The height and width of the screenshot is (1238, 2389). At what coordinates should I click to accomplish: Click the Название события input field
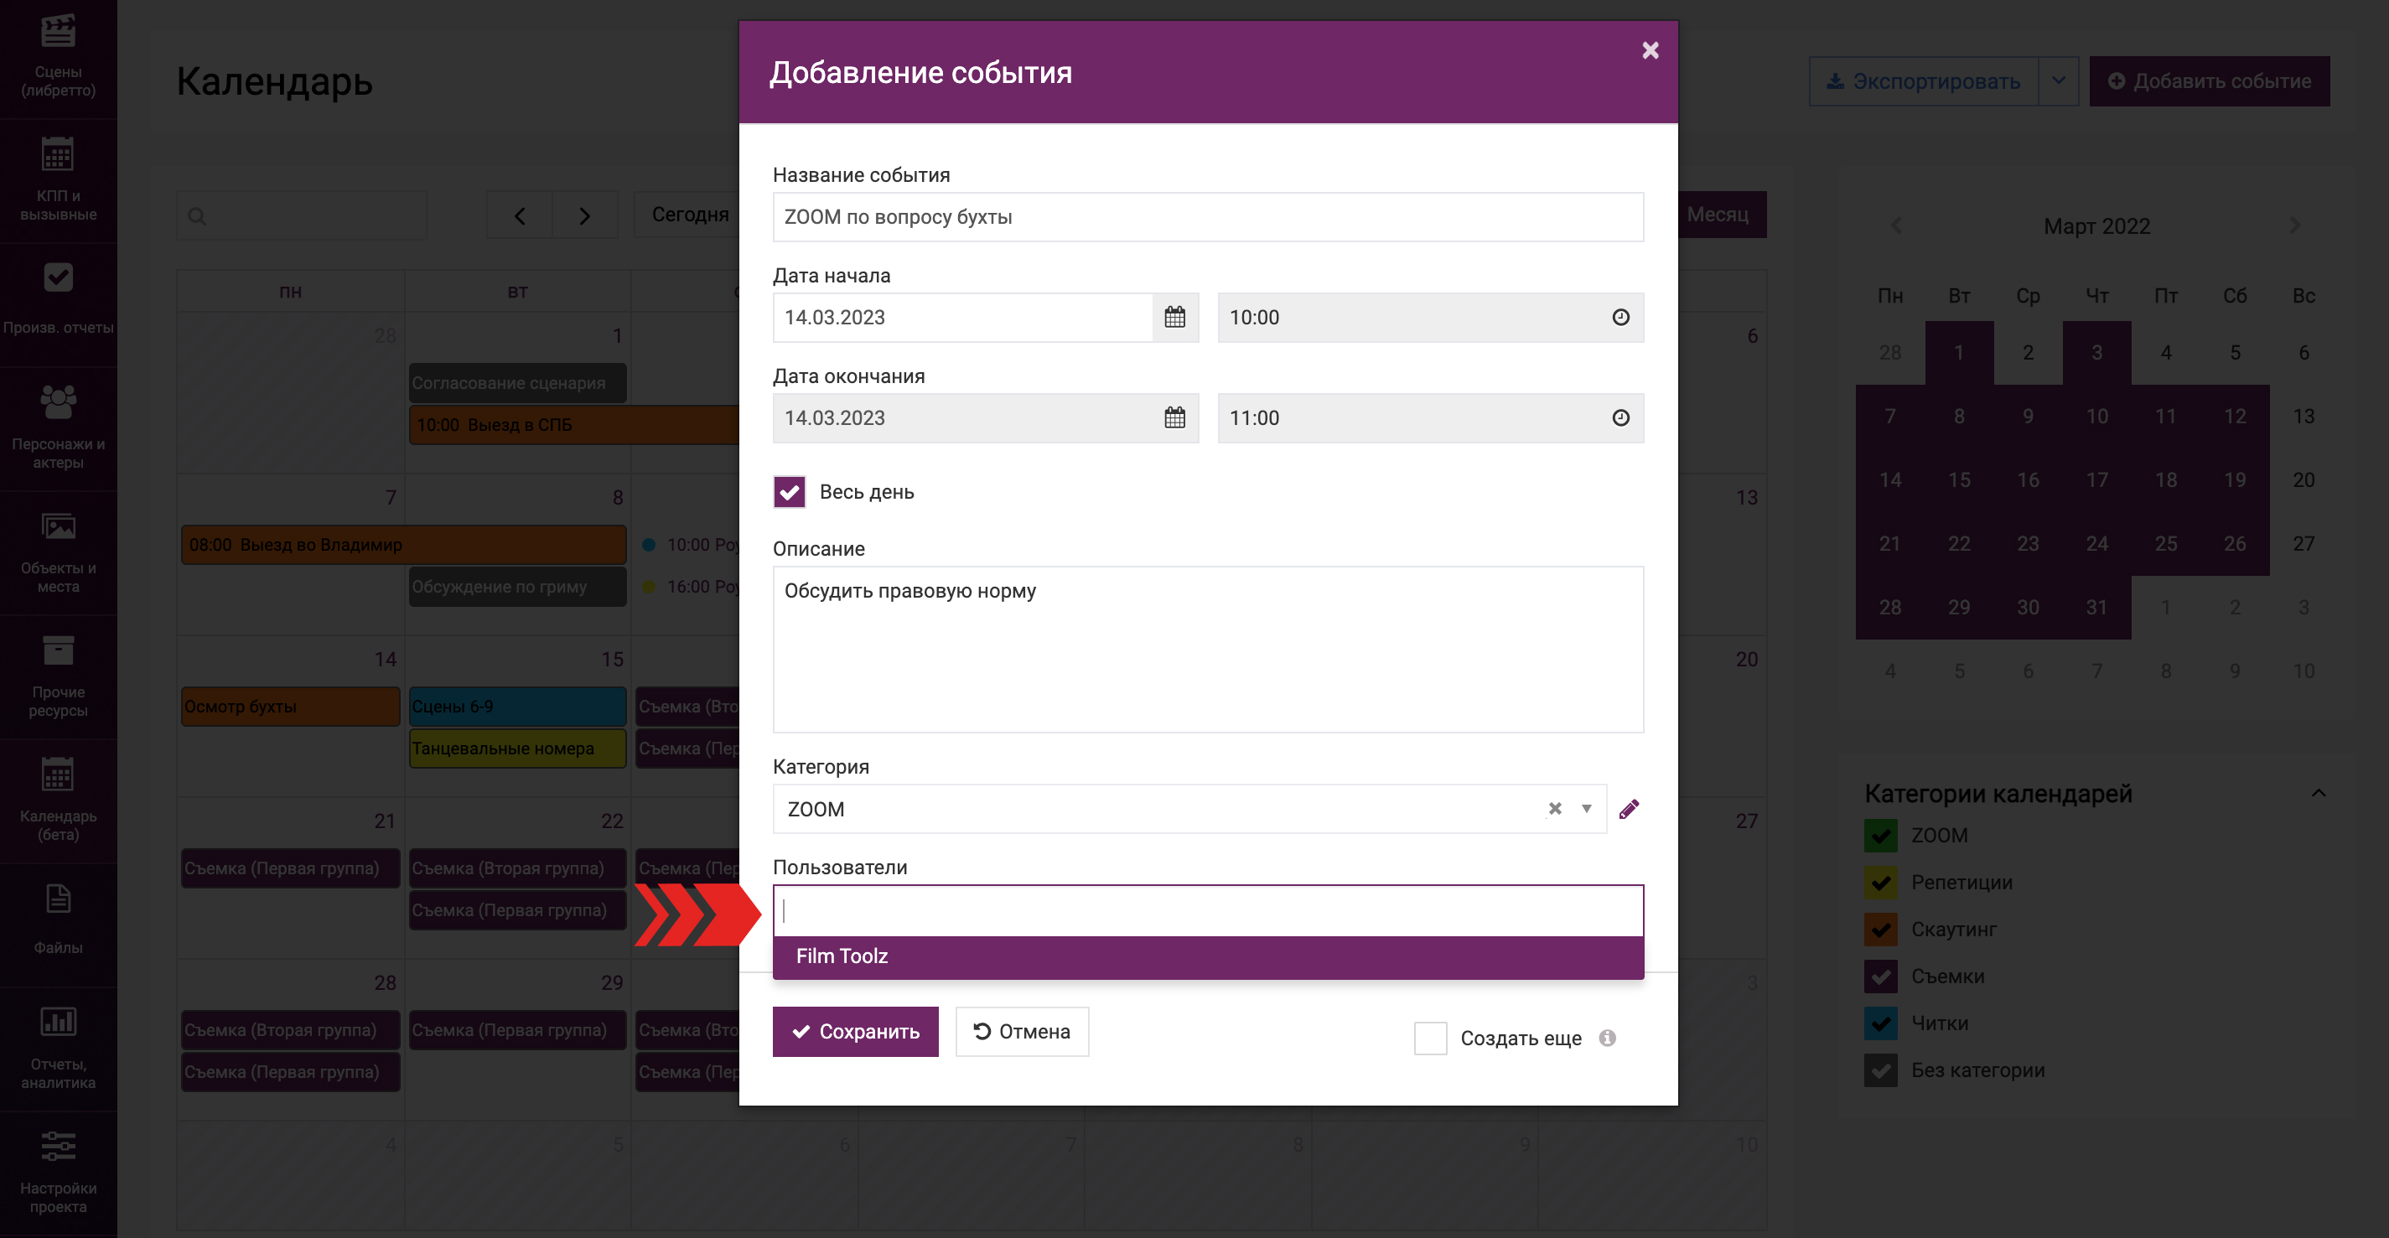click(1207, 217)
